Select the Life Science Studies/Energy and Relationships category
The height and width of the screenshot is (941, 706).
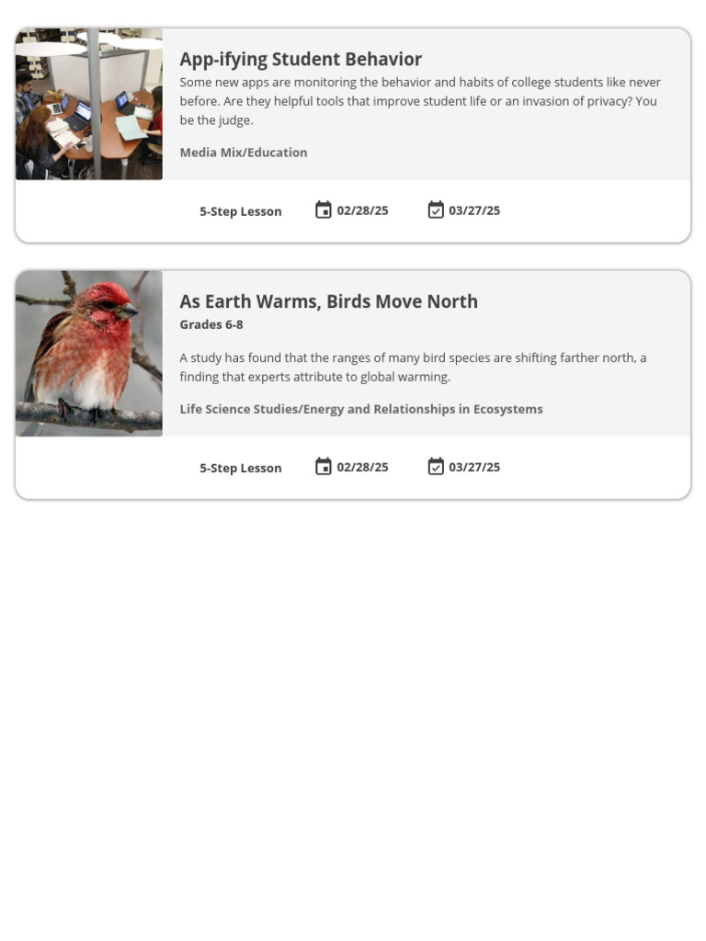(x=361, y=409)
